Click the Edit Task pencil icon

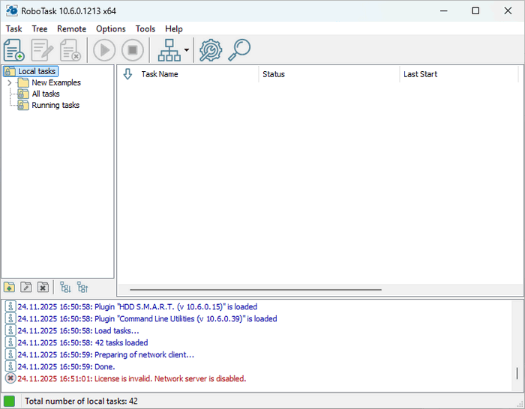tap(41, 50)
